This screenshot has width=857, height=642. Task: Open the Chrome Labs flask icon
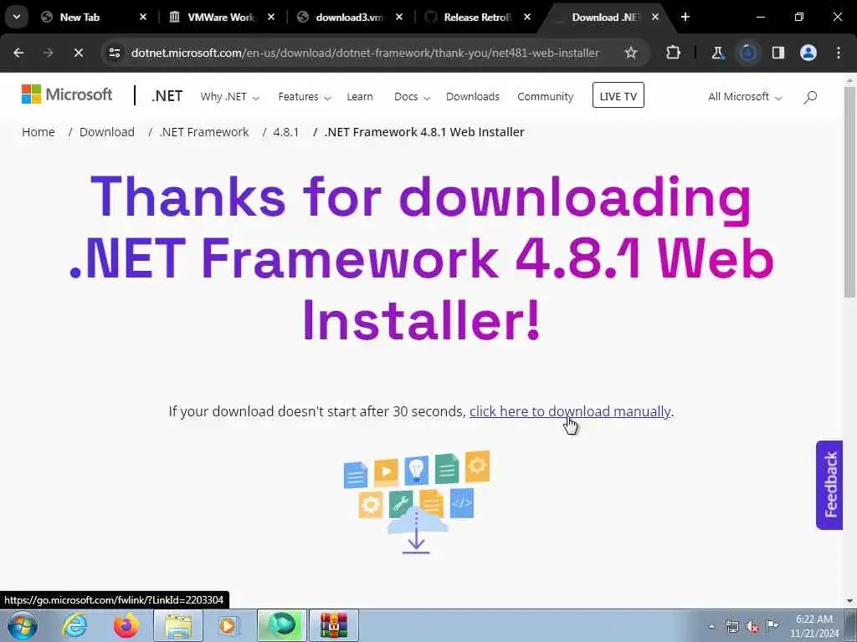[717, 53]
